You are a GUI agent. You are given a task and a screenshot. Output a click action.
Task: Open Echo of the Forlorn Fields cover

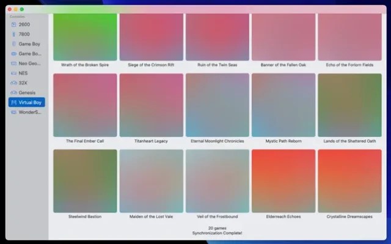(x=350, y=37)
